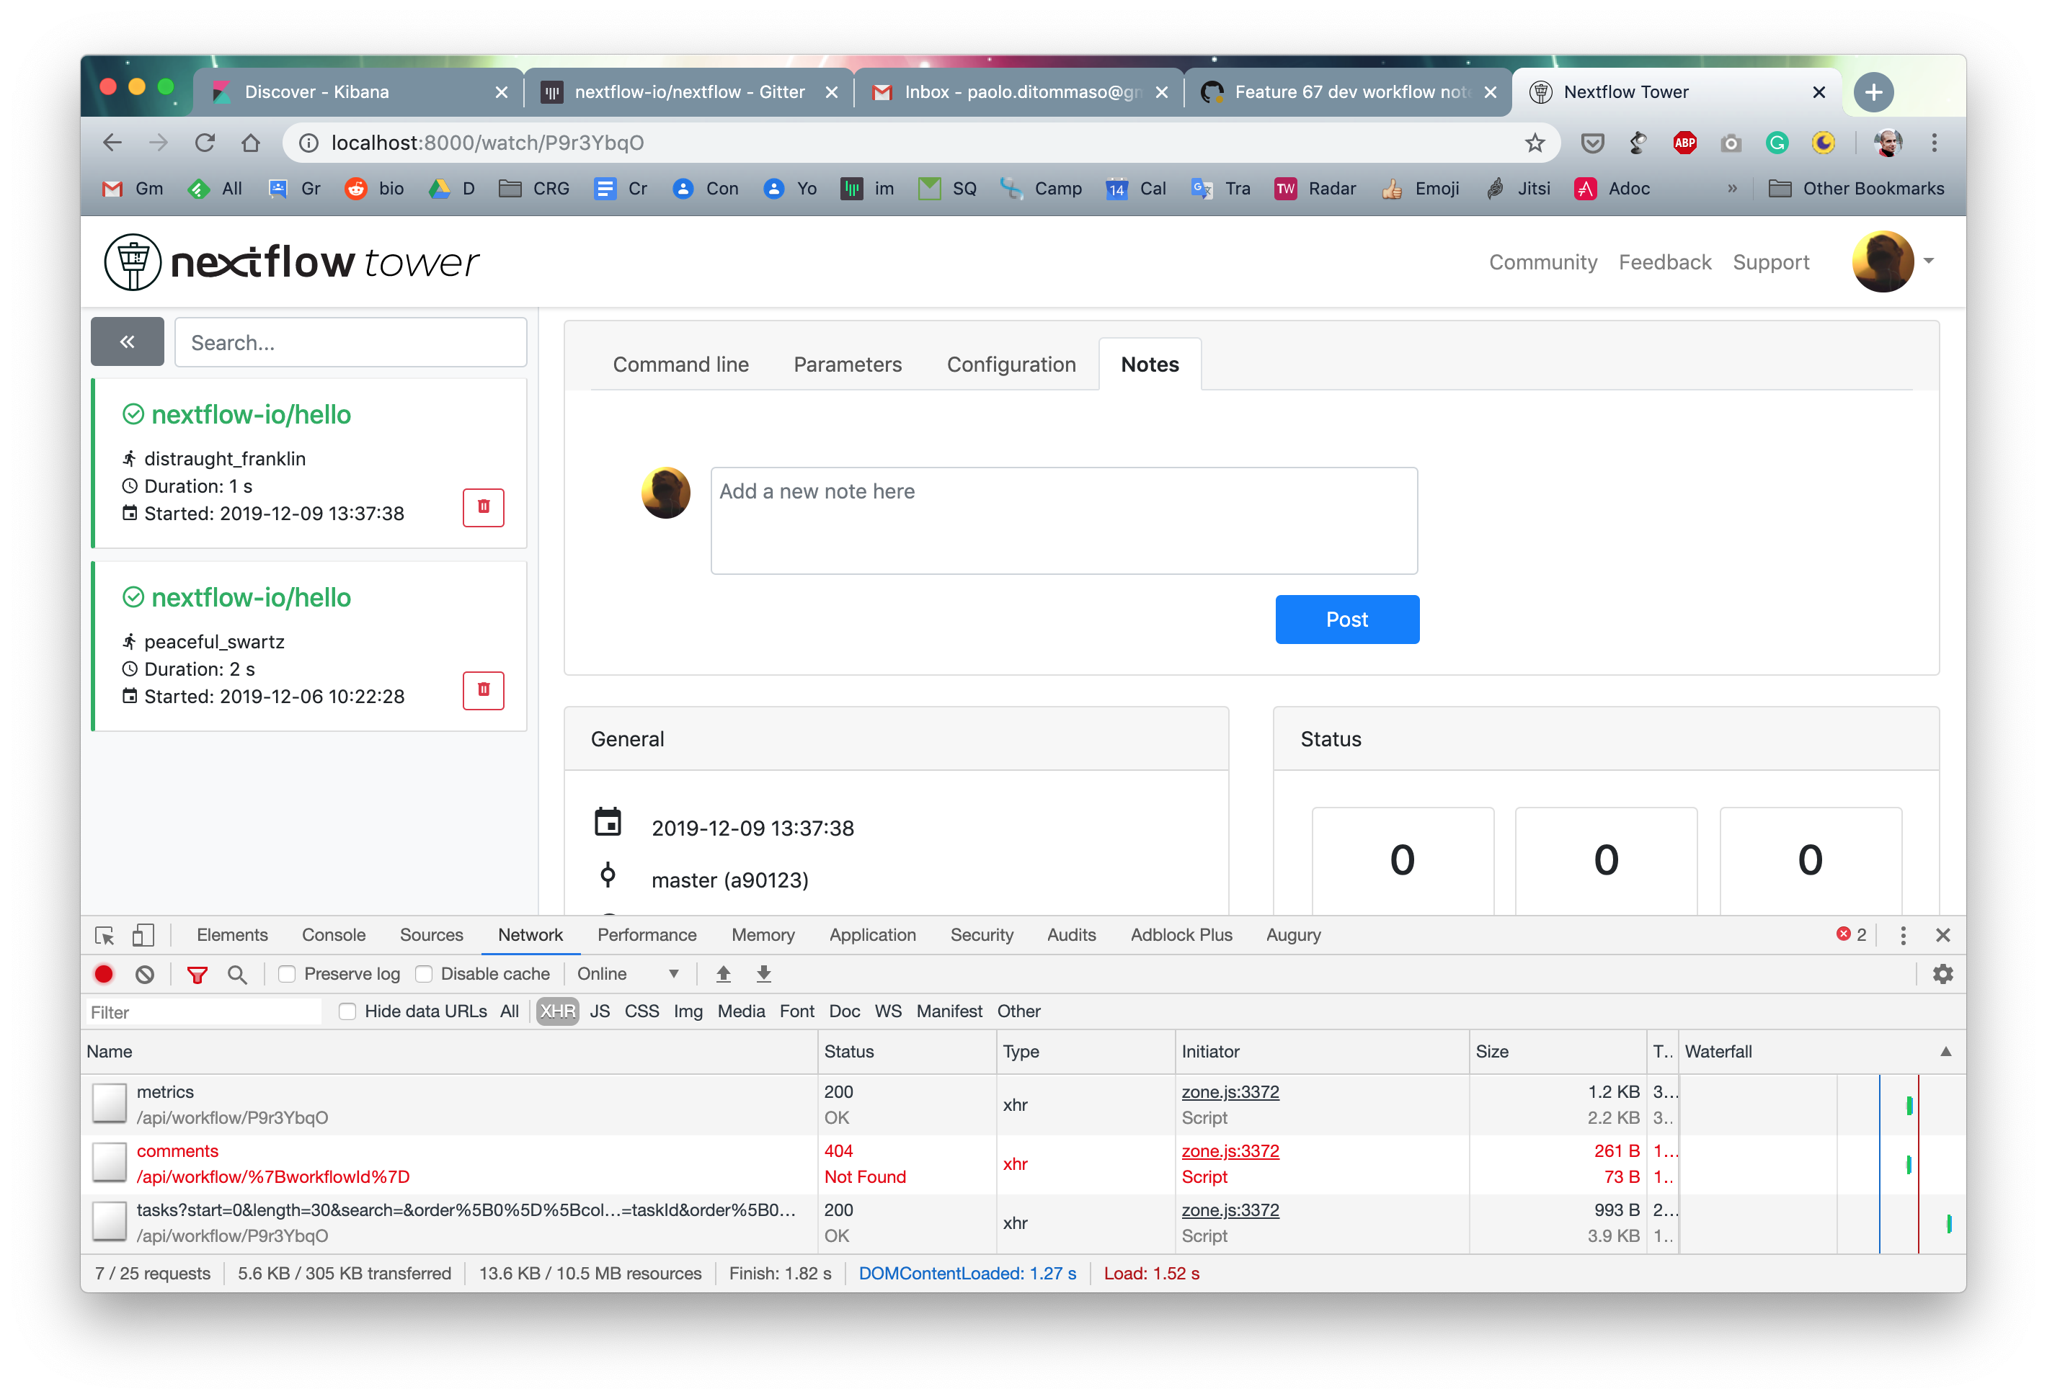Click the Search workflows field
The height and width of the screenshot is (1399, 2047).
[x=350, y=341]
